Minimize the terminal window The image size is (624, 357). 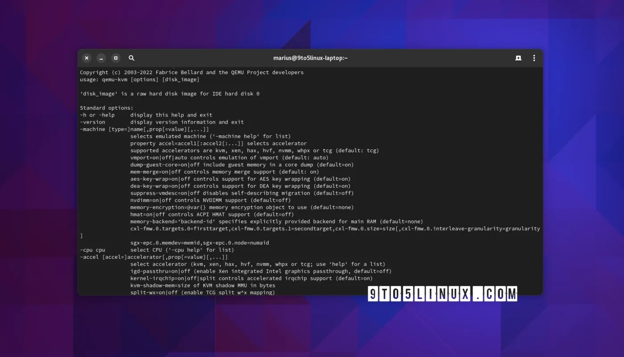[101, 58]
